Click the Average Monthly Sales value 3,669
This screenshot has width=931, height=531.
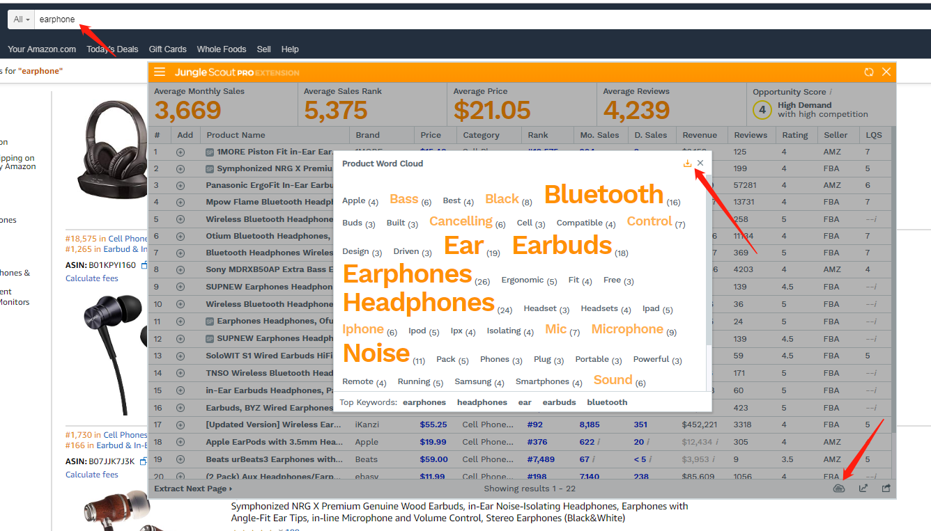tap(187, 110)
